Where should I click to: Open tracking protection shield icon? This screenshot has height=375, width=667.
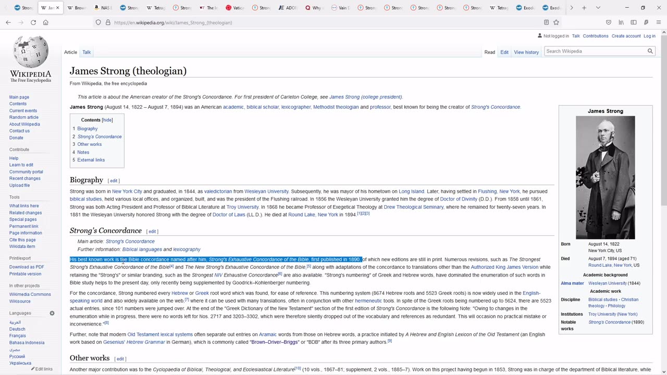pos(98,22)
